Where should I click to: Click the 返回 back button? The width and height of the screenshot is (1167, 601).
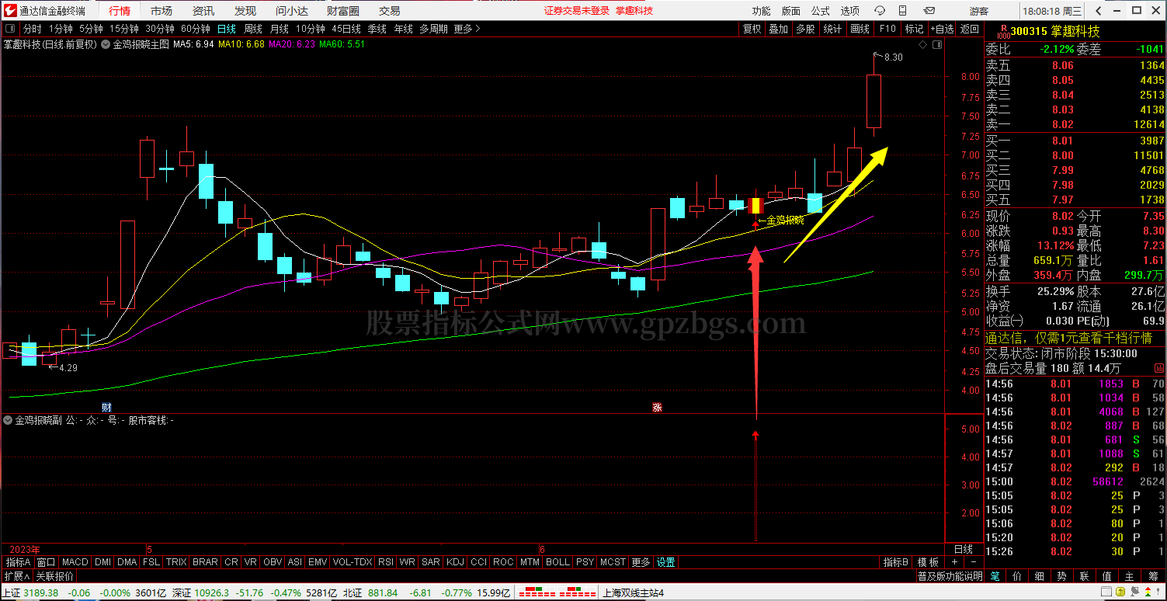tap(970, 29)
